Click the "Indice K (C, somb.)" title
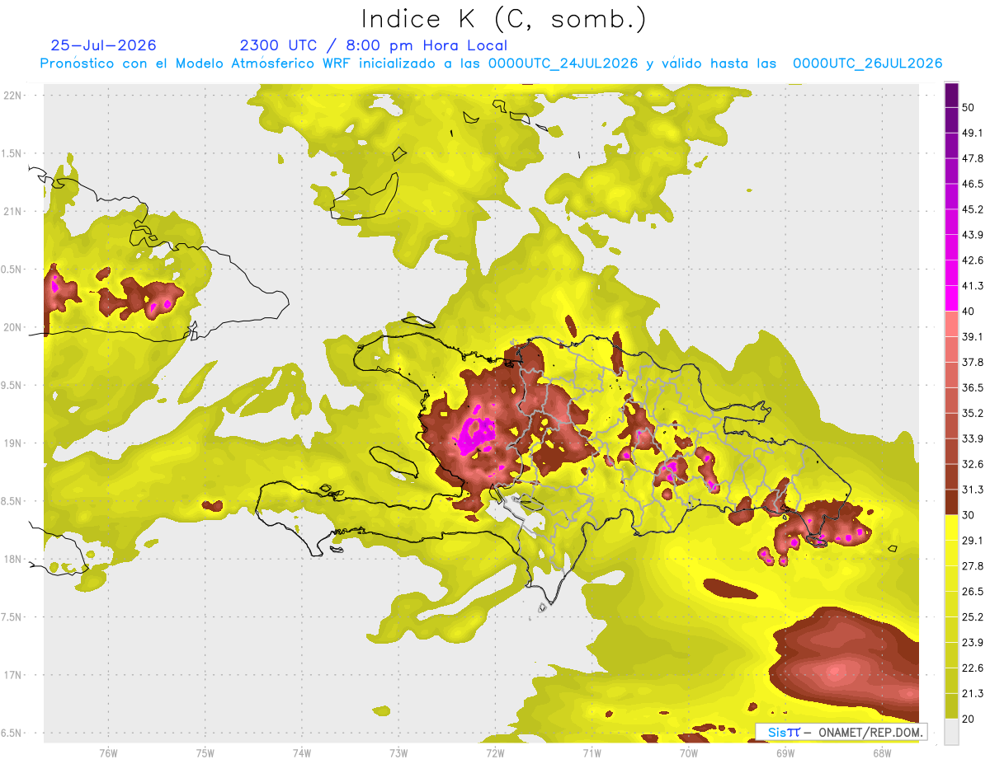Viewport: 990px width, 764px height. [x=504, y=19]
